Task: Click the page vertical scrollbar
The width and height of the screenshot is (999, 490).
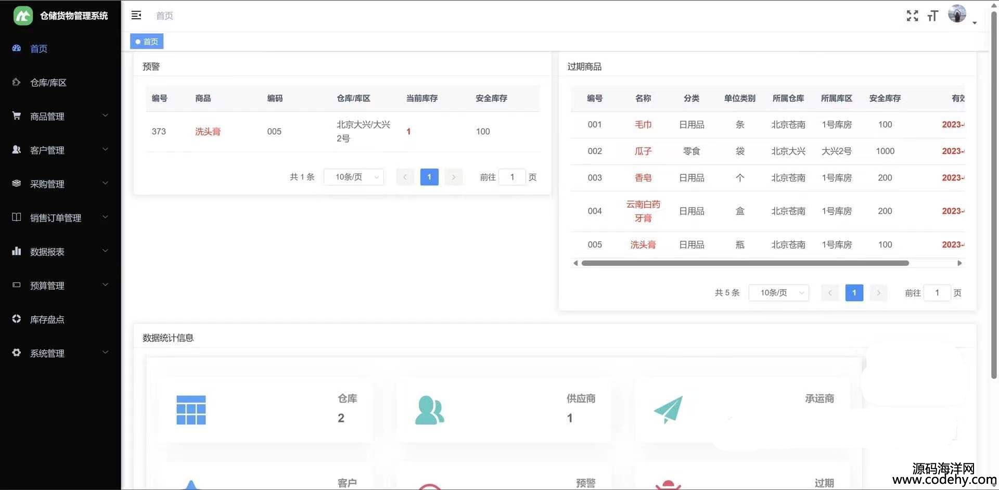Action: point(994,195)
